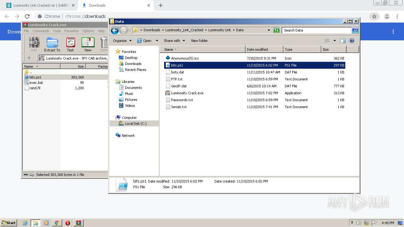This screenshot has width=404, height=227.
Task: Sort Explorer files by Date modified column
Action: click(x=264, y=49)
